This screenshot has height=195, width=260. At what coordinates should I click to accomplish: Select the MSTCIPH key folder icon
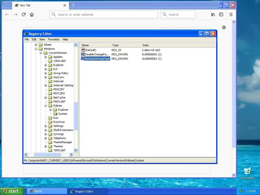coord(50,93)
